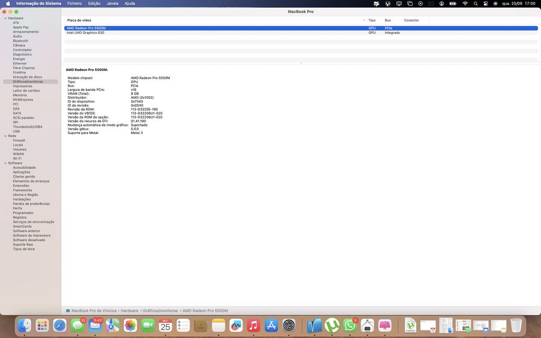Select Firewall under Rede
The height and width of the screenshot is (338, 541).
click(x=19, y=141)
